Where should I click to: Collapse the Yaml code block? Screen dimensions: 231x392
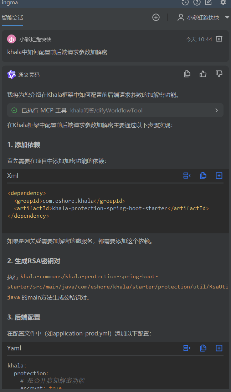[187, 348]
